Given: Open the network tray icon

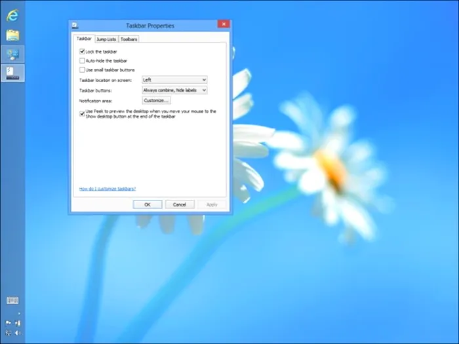Looking at the screenshot, I should (9, 333).
